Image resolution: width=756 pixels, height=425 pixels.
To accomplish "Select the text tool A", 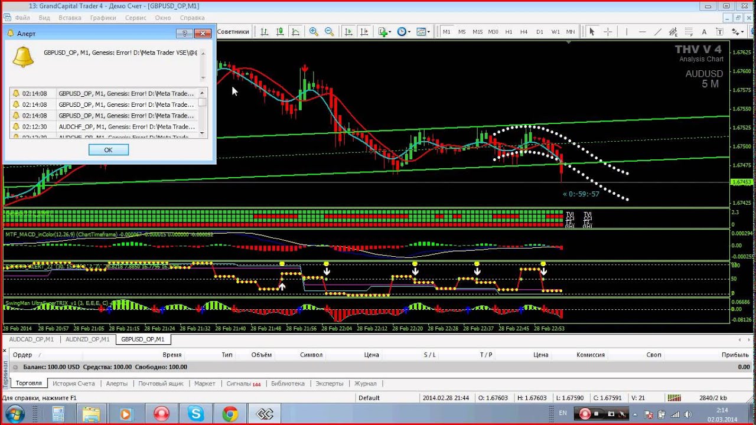I will pos(704,32).
